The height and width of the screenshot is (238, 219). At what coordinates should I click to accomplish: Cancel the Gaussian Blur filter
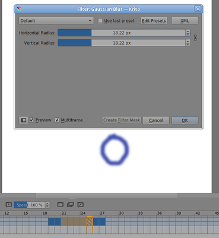click(x=156, y=120)
